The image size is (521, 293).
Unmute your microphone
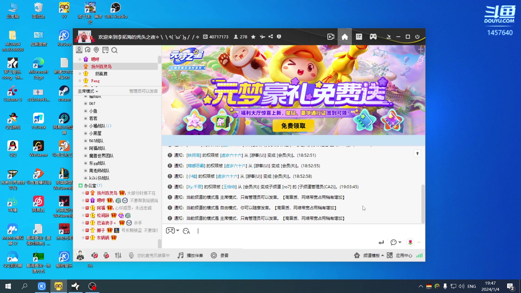tap(106, 255)
